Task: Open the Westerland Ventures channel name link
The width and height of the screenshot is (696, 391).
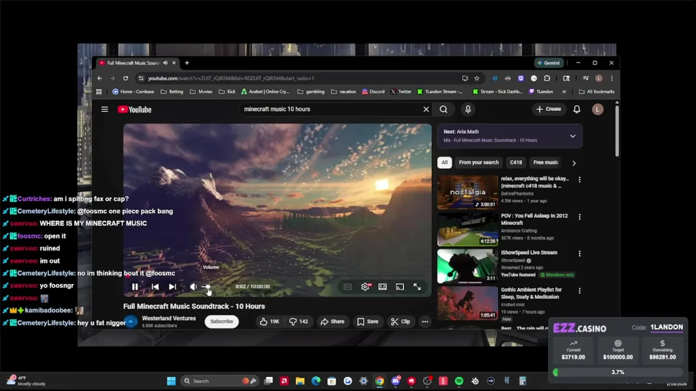Action: (169, 318)
